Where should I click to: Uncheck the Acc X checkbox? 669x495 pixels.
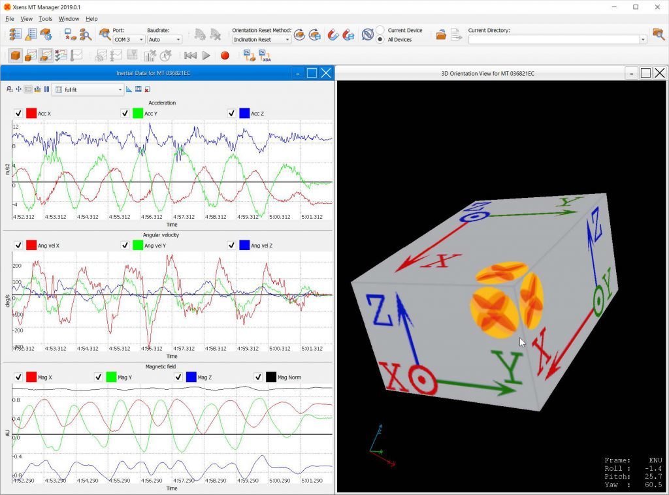18,114
